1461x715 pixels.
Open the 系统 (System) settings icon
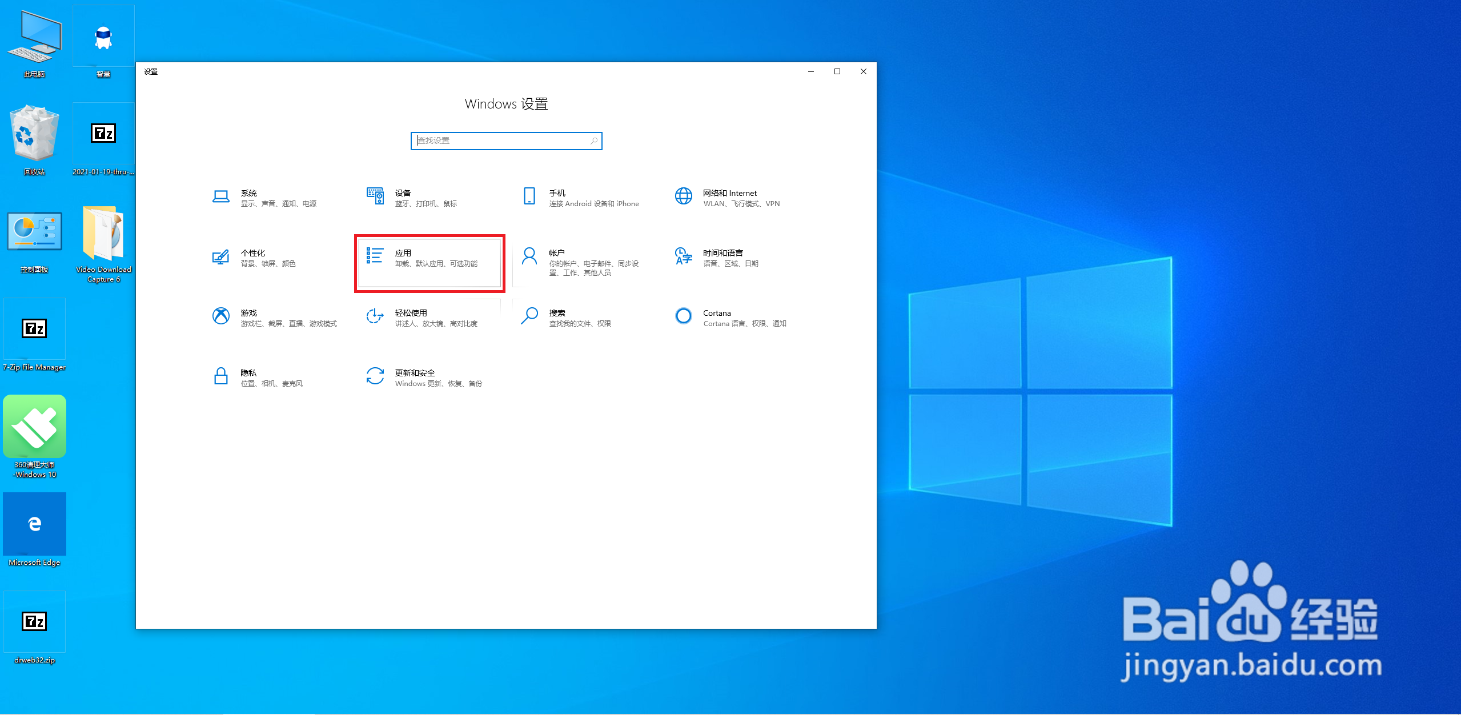221,197
